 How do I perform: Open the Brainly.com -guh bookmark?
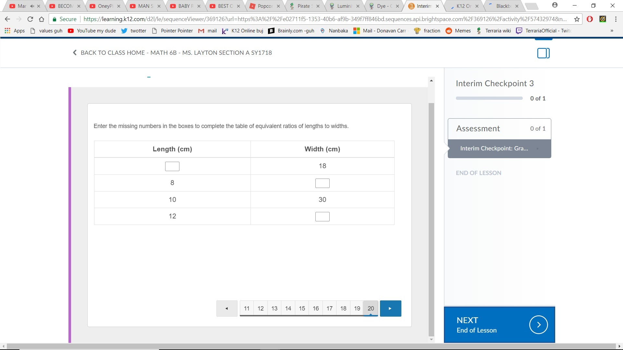coord(291,30)
